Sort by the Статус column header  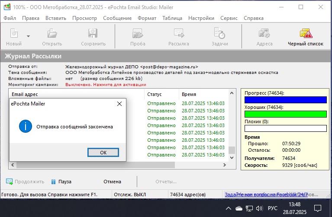[155, 94]
